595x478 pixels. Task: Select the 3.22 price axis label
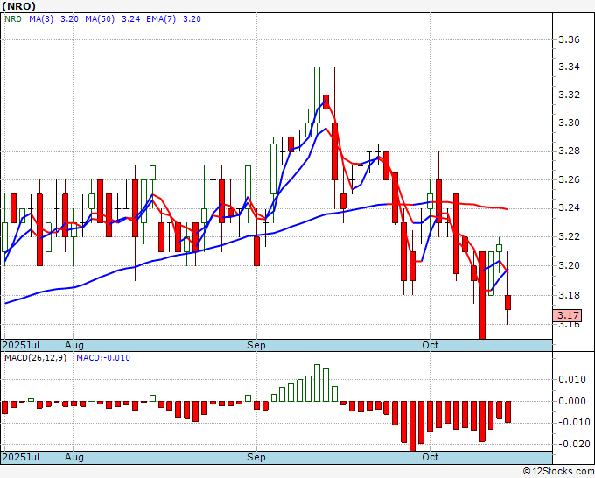570,236
